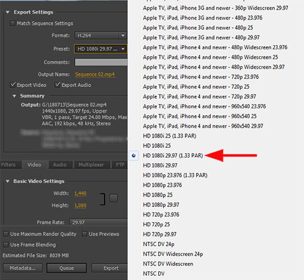Open the Preset dropdown arrow
Viewport: 304px width, 280px height.
(123, 49)
